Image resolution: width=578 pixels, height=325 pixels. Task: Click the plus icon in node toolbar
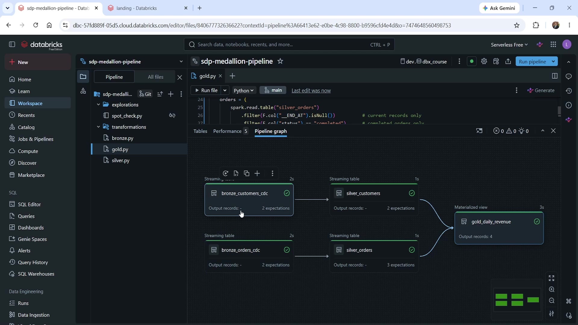(x=257, y=173)
